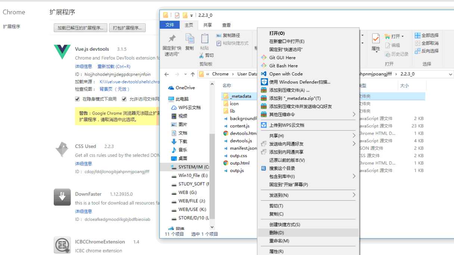Click the ICBCChromeExtension icon
The width and height of the screenshot is (454, 255).
[62, 245]
